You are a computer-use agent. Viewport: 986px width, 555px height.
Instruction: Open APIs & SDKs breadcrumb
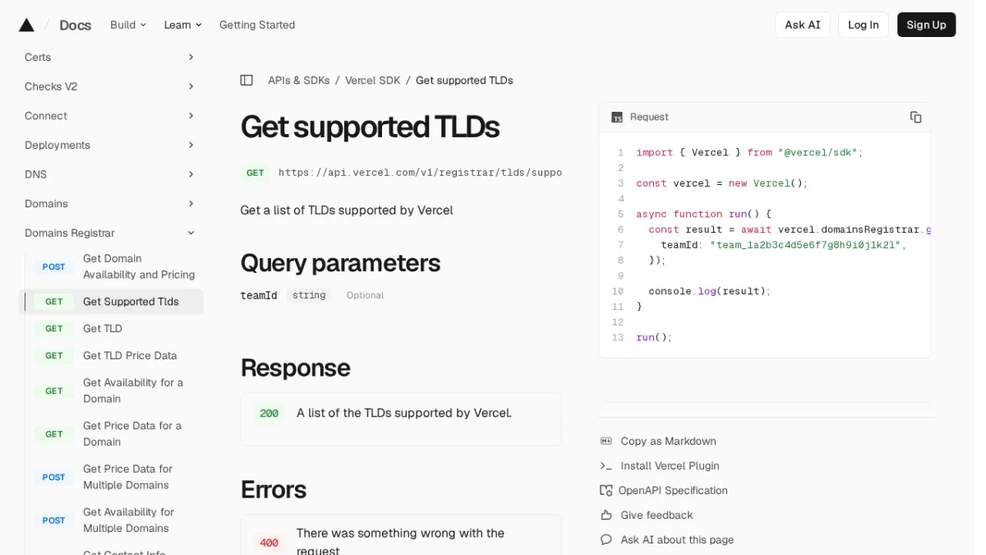299,81
